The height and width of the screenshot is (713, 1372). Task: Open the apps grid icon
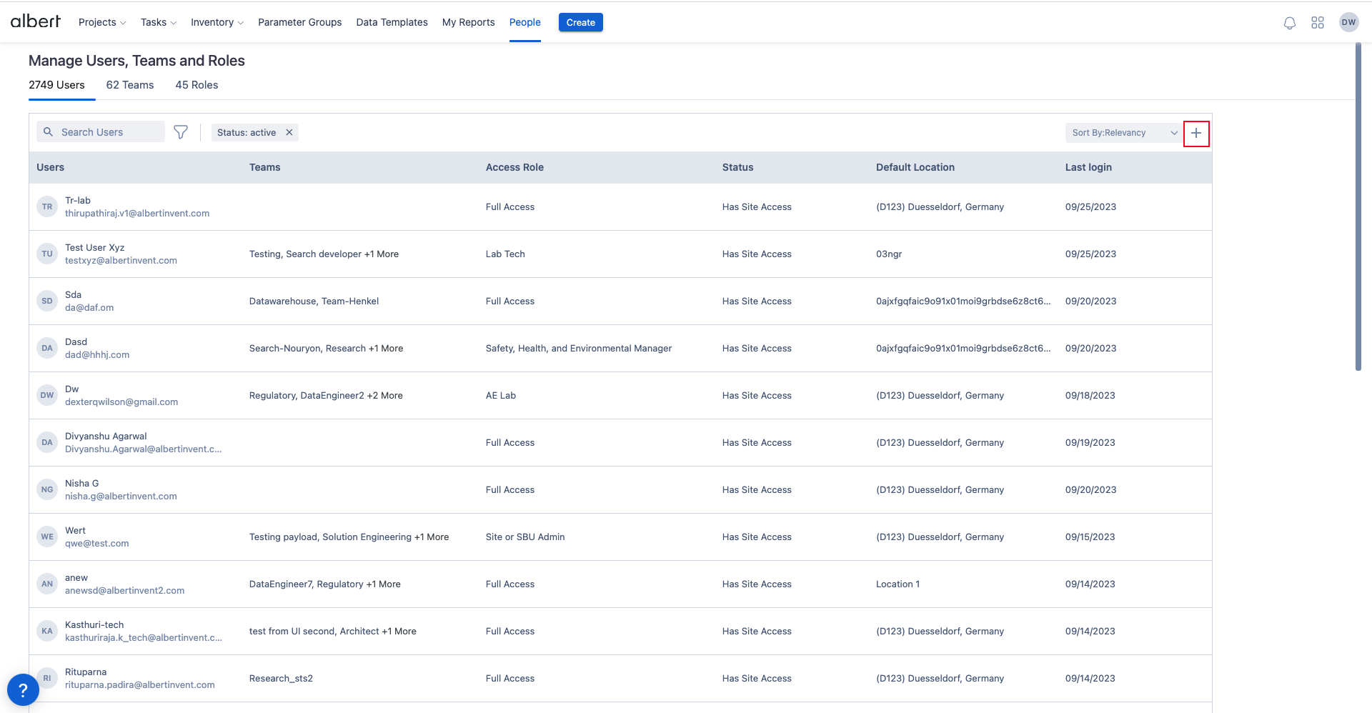pos(1318,23)
